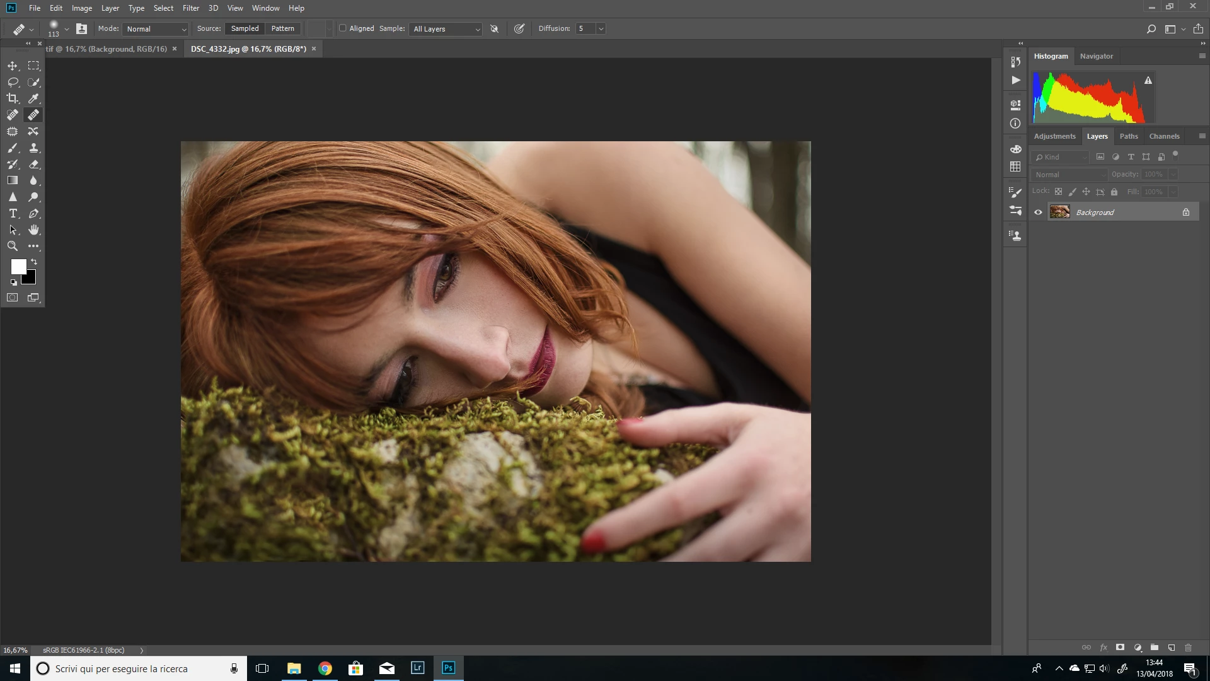Screen dimensions: 1210x681
Task: Expand the Diffusion value dropdown
Action: tap(601, 29)
